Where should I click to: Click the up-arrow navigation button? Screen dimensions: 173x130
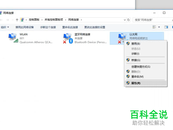[17, 20]
